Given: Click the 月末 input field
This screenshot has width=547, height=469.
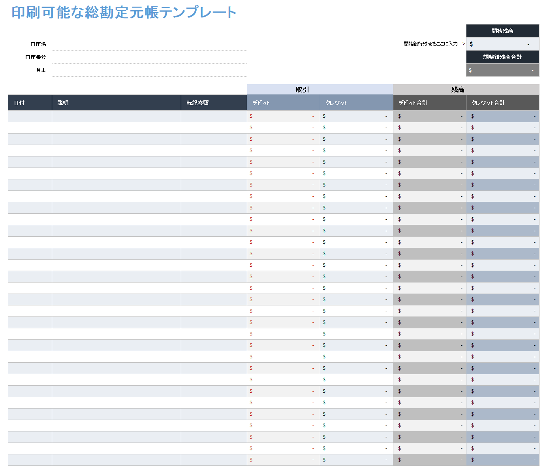Looking at the screenshot, I should point(149,70).
